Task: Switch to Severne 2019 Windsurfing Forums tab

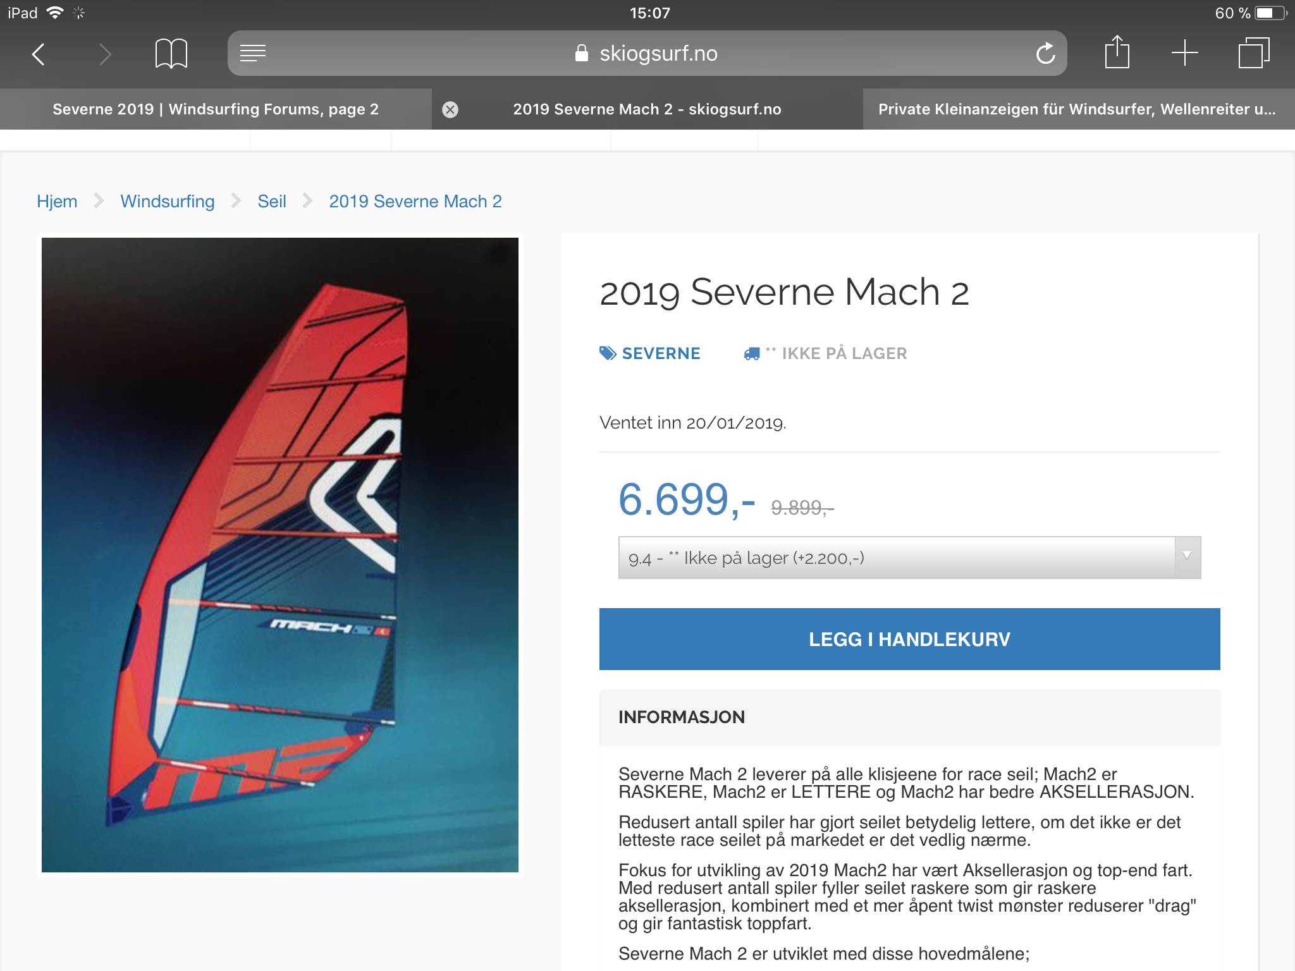Action: click(216, 109)
